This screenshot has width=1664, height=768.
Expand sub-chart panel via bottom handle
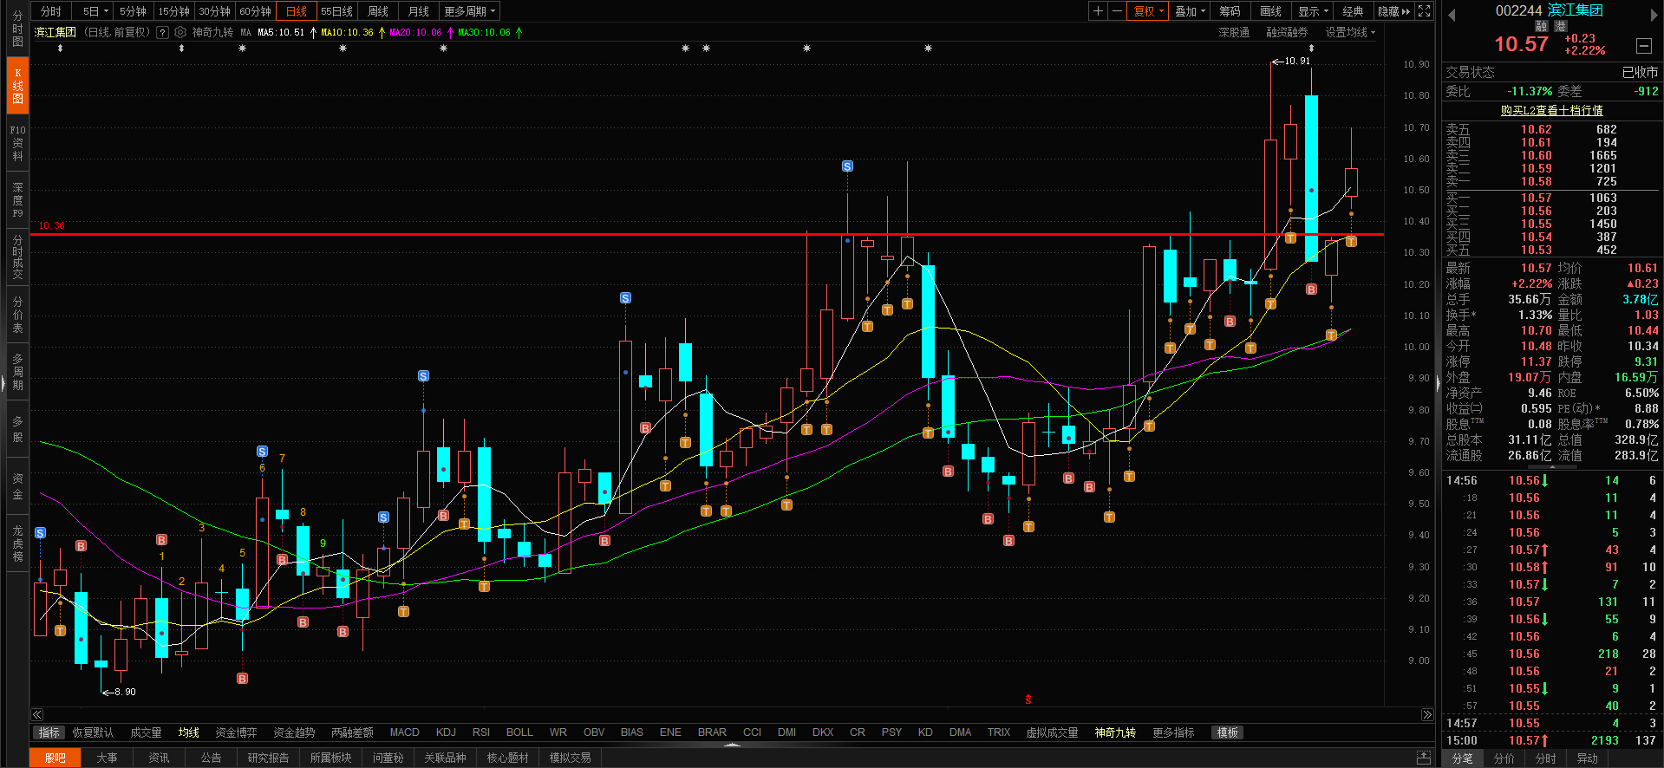tap(733, 745)
